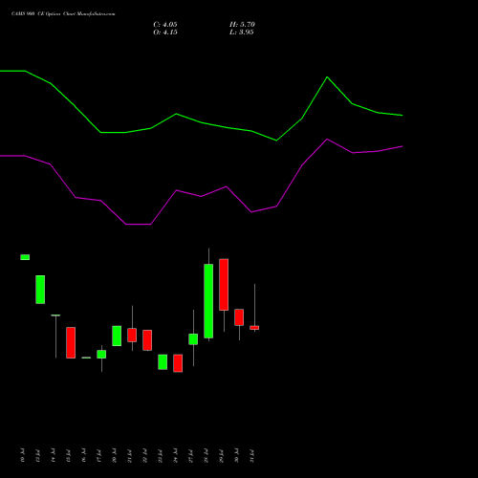Image resolution: width=478 pixels, height=478 pixels.
Task: Click the lowest flat segment of the purple line
Action: click(x=139, y=225)
